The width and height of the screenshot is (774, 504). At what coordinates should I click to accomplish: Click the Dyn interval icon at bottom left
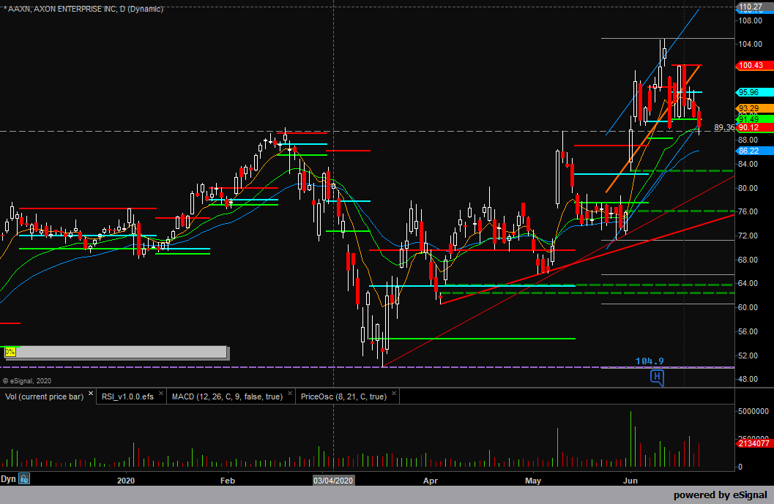pos(24,479)
